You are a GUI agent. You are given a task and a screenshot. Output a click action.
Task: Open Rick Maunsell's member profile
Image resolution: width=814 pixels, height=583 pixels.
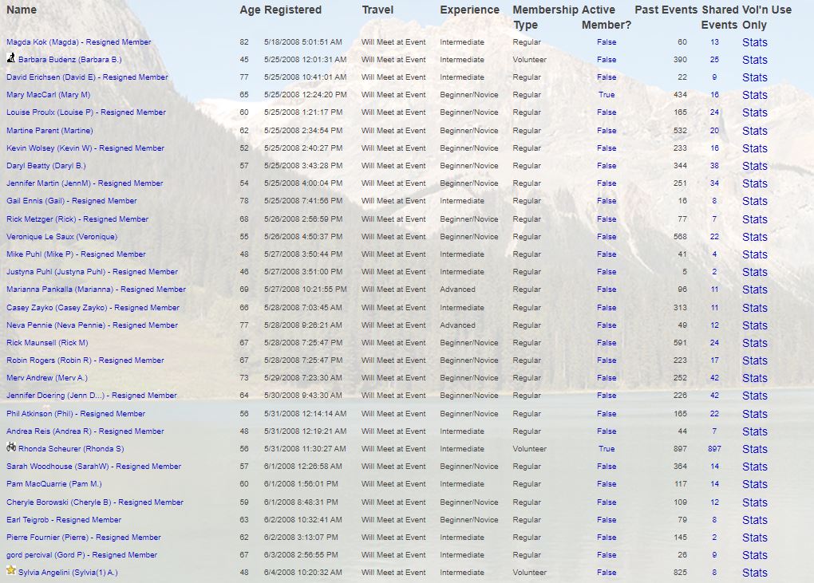click(47, 343)
